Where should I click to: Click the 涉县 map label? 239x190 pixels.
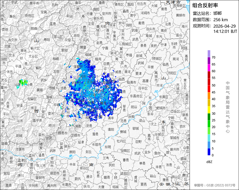63,88
